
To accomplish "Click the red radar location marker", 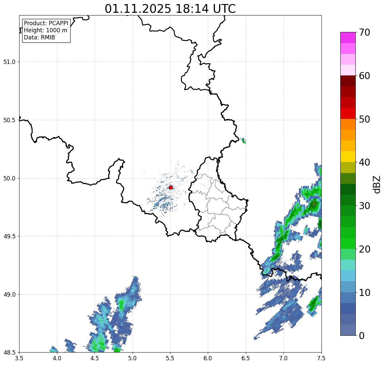I will [x=171, y=188].
